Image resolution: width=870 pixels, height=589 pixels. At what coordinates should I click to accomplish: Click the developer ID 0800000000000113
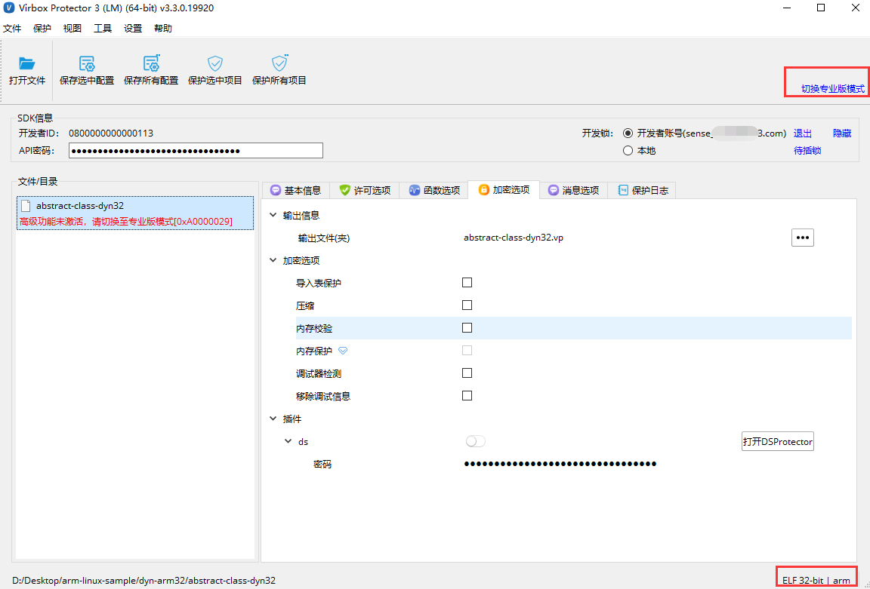point(111,133)
